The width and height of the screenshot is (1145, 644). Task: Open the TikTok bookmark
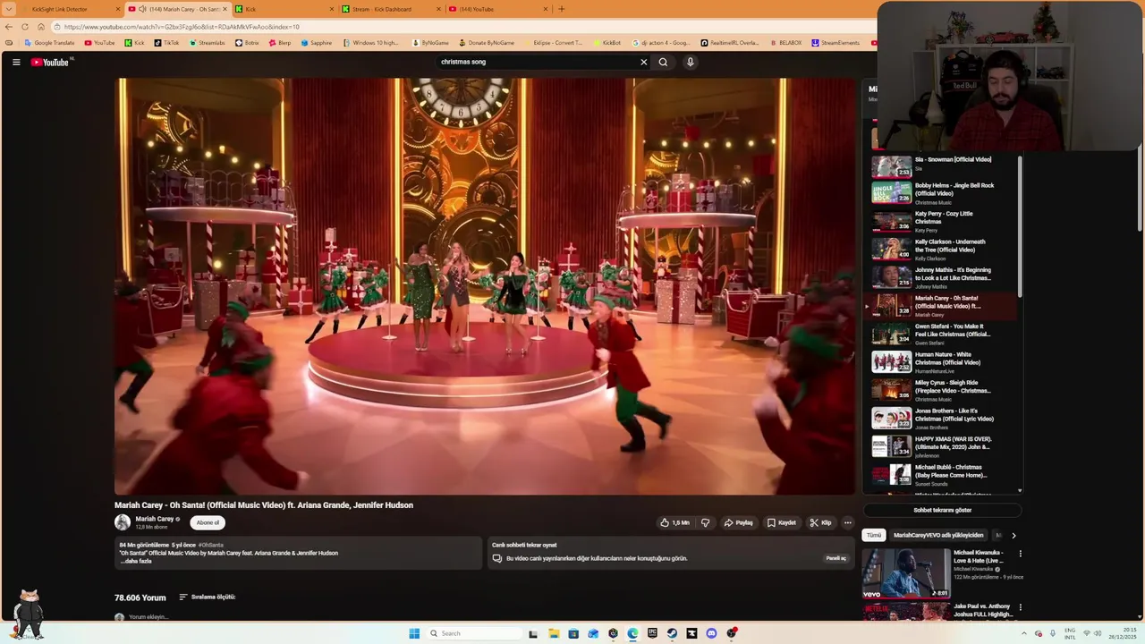166,43
